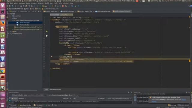Viewport: 192px width, 108px height.
Task: Click the intention light bulb in gutter
Action: 52,56
